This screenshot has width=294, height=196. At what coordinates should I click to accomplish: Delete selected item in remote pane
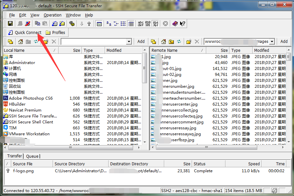click(x=197, y=42)
